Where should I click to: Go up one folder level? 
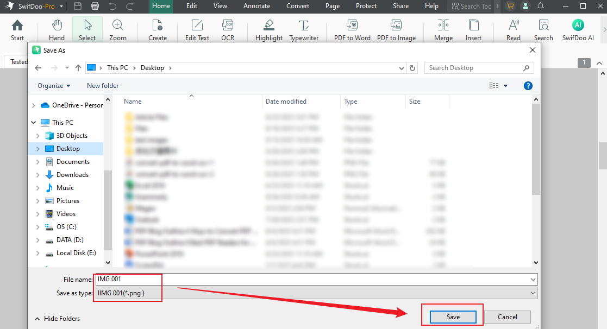click(x=78, y=68)
